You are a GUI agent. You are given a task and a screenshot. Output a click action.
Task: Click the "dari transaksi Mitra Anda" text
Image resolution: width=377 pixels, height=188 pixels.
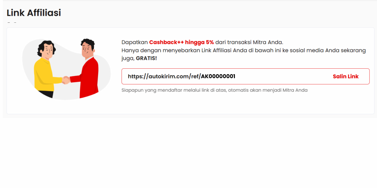249,43
